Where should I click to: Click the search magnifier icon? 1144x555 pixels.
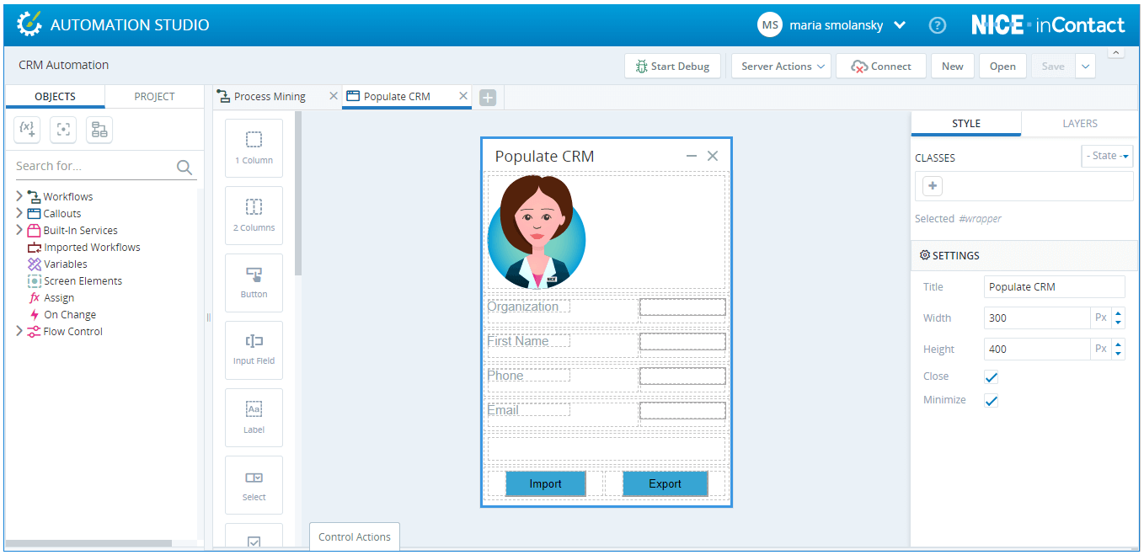click(x=184, y=167)
